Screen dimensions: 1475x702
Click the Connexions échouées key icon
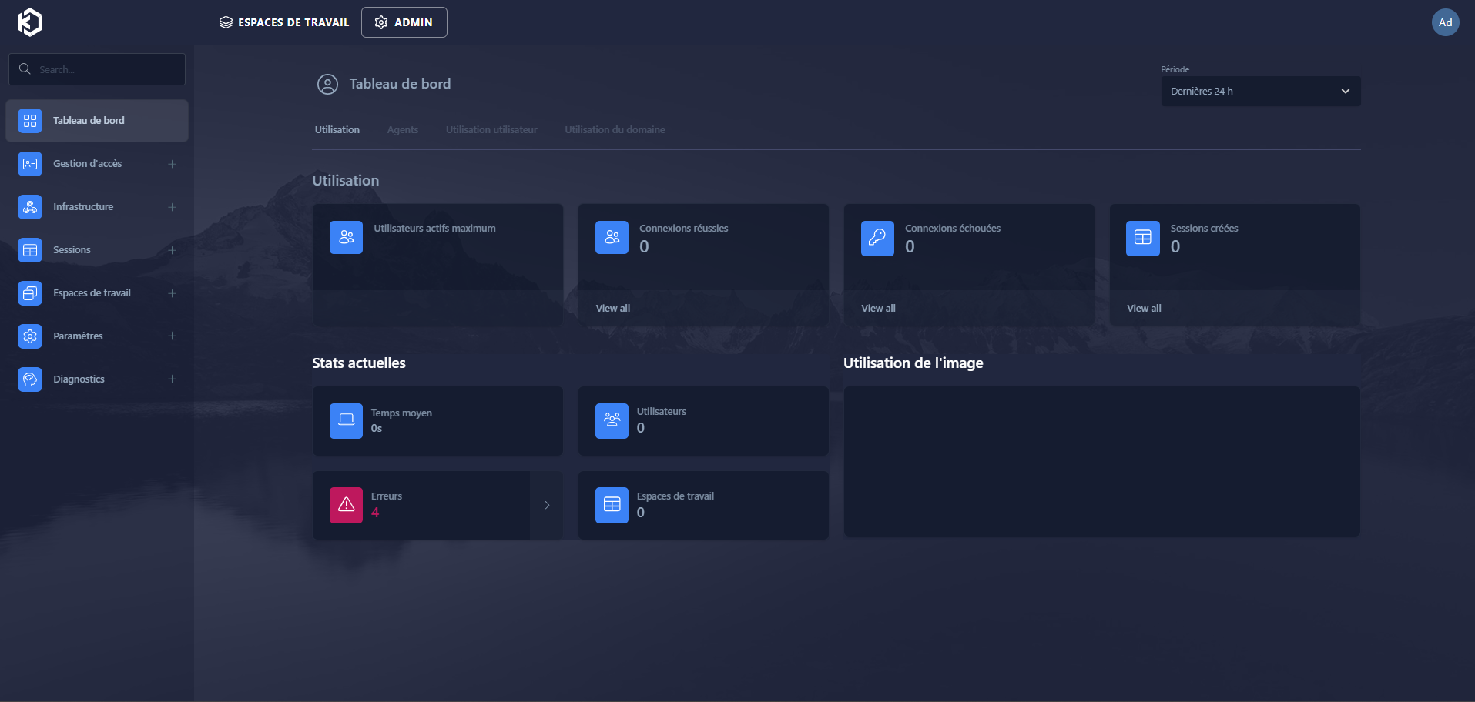click(877, 238)
